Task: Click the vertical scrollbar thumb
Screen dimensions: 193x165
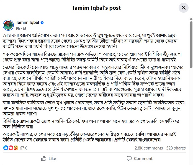Action: click(x=191, y=44)
